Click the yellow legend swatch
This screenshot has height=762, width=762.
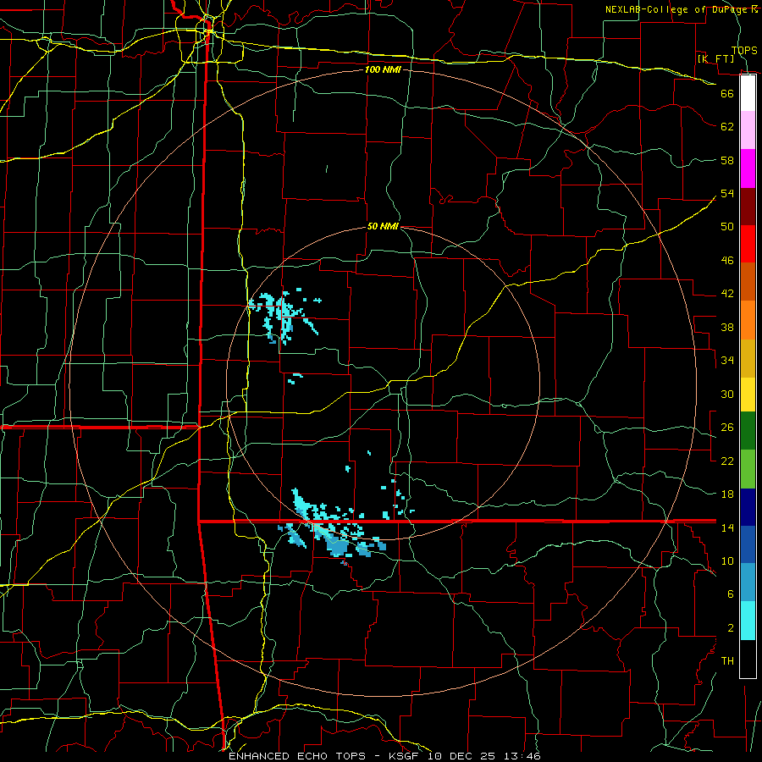[748, 394]
